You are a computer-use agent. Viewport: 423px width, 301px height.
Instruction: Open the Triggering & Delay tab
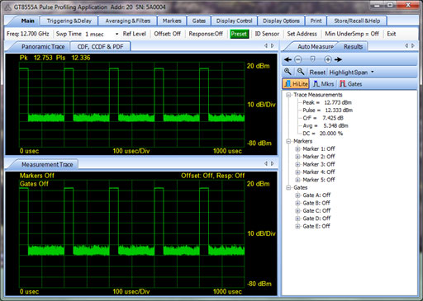click(69, 21)
